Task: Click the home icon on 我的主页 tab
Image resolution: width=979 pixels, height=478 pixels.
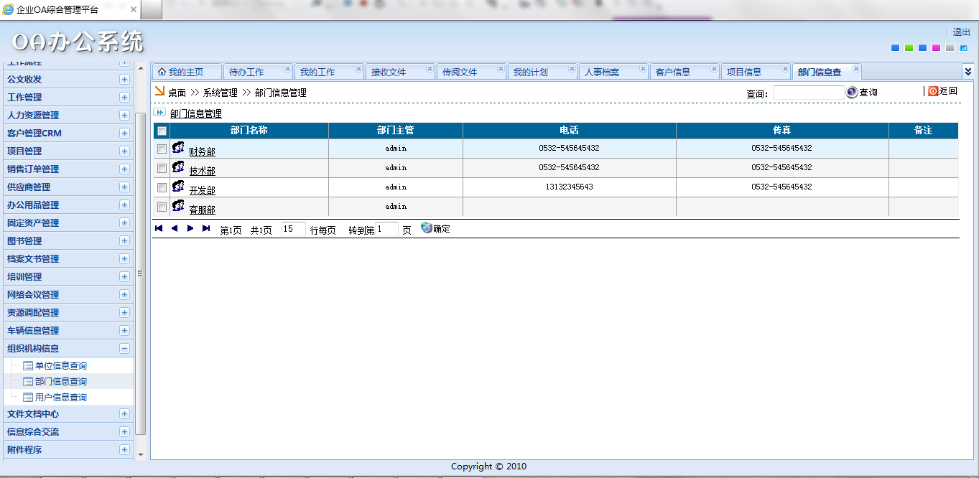Action: point(162,72)
